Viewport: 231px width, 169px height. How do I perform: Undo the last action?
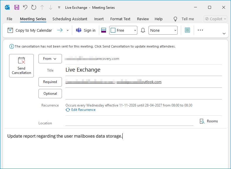coord(25,7)
